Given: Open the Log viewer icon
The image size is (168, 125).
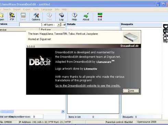Looking at the screenshot, I should tap(61, 17).
